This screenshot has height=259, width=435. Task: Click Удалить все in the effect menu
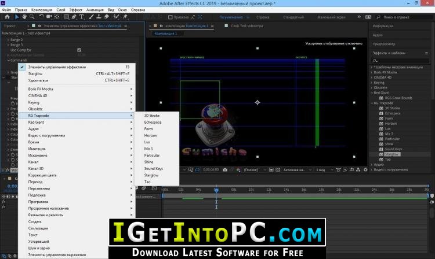pos(77,80)
